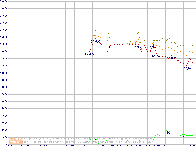196x147 pixels.
Task: Click the impress corporation copyright text
Action: pos(89,138)
